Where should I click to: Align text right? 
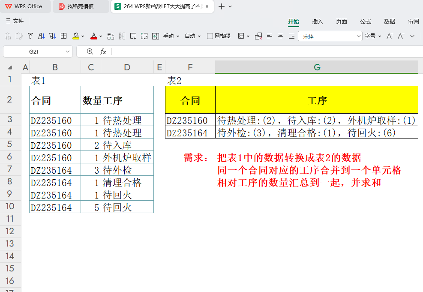pyautogui.click(x=291, y=36)
